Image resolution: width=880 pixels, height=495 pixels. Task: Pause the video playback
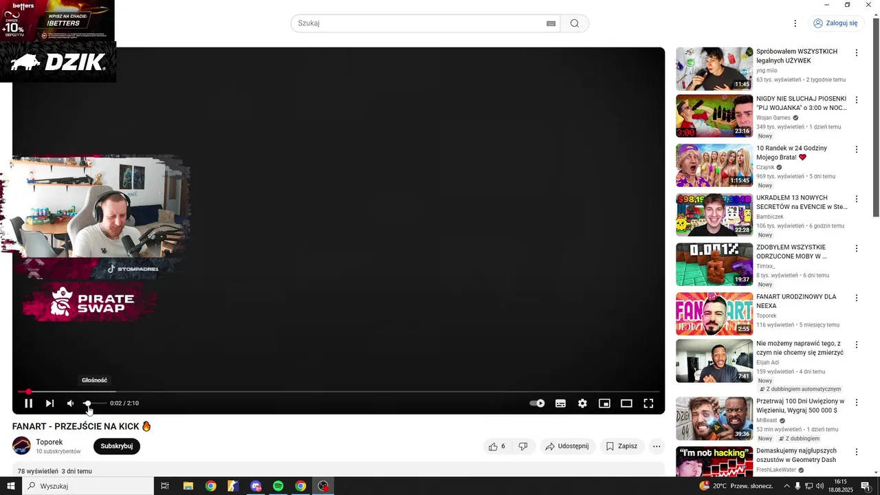(x=28, y=404)
